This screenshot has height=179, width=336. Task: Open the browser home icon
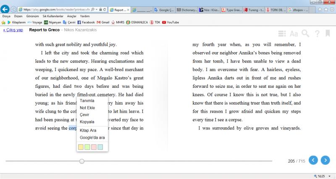click(320, 9)
